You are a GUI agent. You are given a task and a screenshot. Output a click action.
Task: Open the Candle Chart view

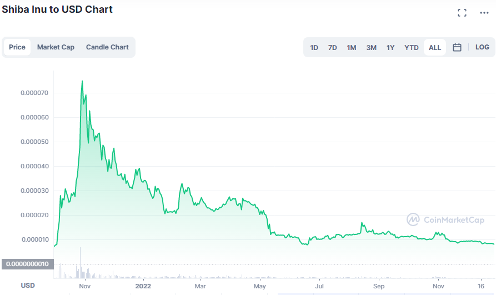click(107, 47)
